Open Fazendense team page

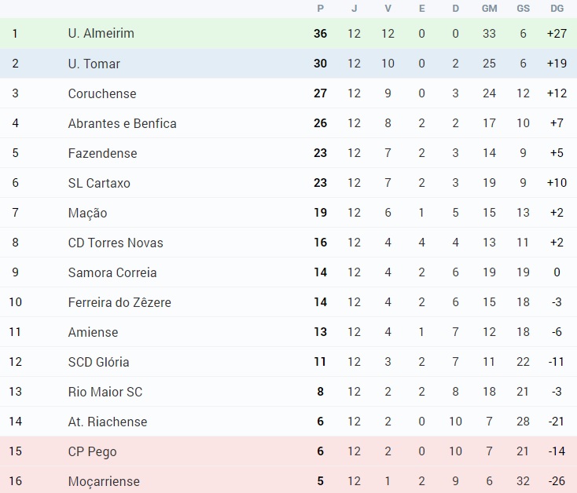(x=102, y=153)
